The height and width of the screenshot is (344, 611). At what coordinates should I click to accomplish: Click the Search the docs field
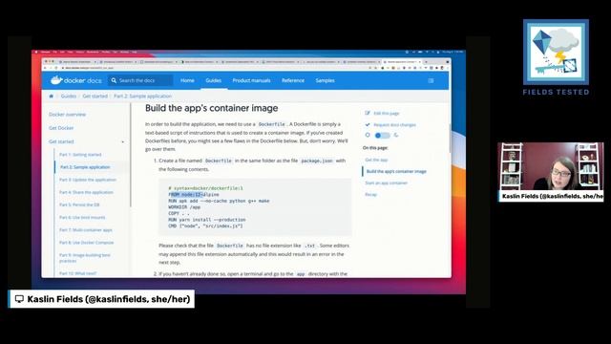point(140,80)
